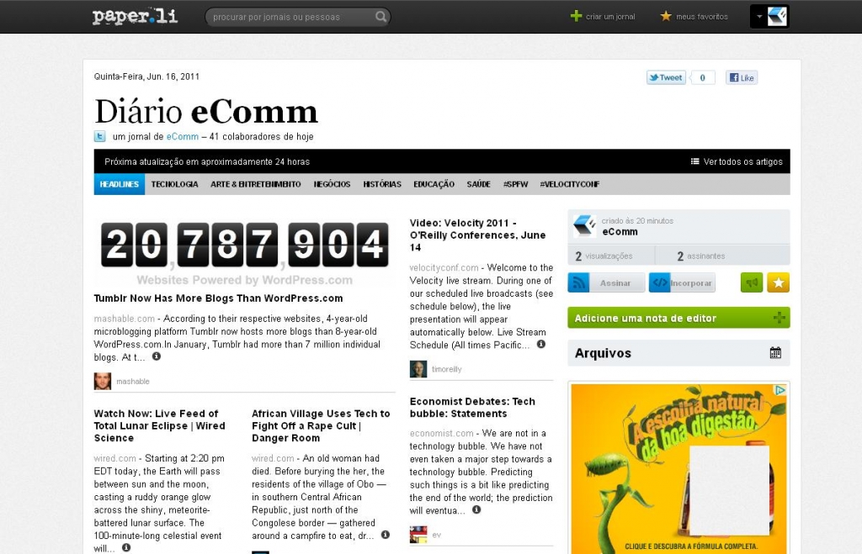This screenshot has width=862, height=554.
Task: Open the eComm link in subtitle
Action: coord(183,137)
